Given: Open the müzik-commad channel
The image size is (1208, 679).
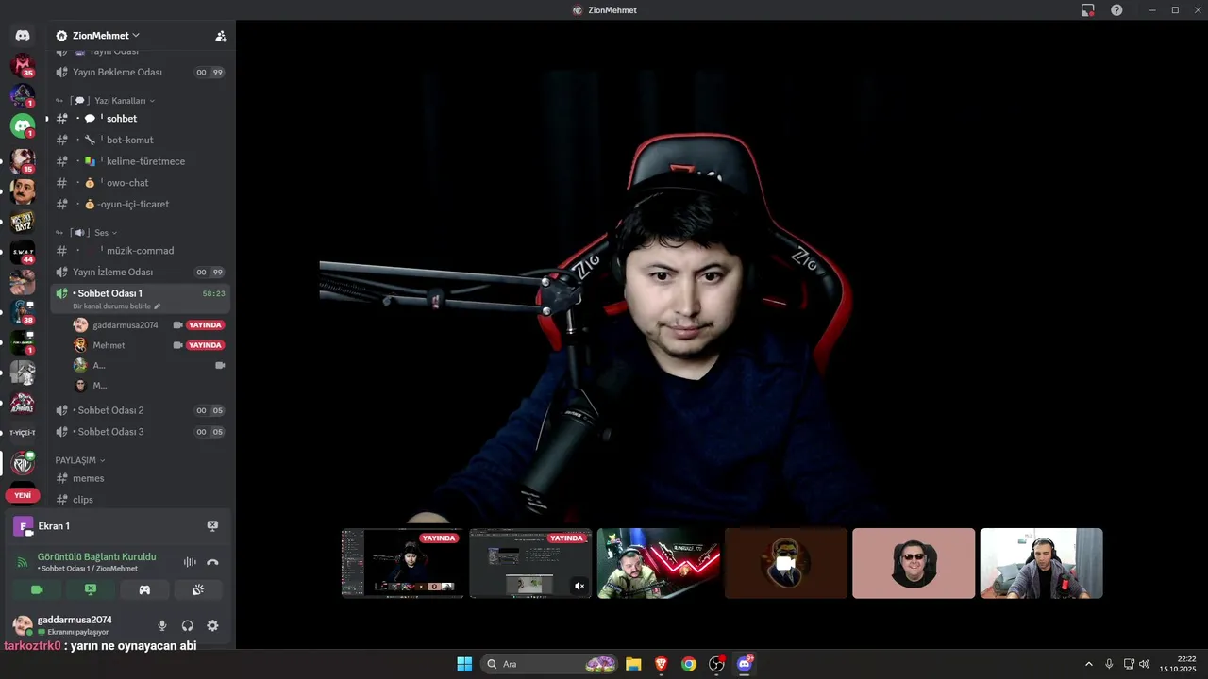Looking at the screenshot, I should coord(140,251).
